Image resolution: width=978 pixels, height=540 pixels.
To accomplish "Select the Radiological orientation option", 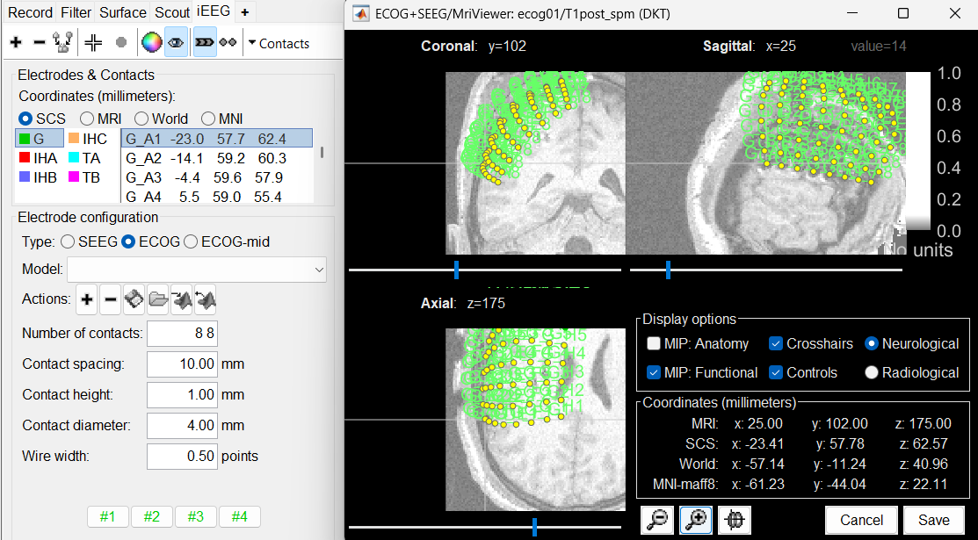I will click(x=872, y=372).
